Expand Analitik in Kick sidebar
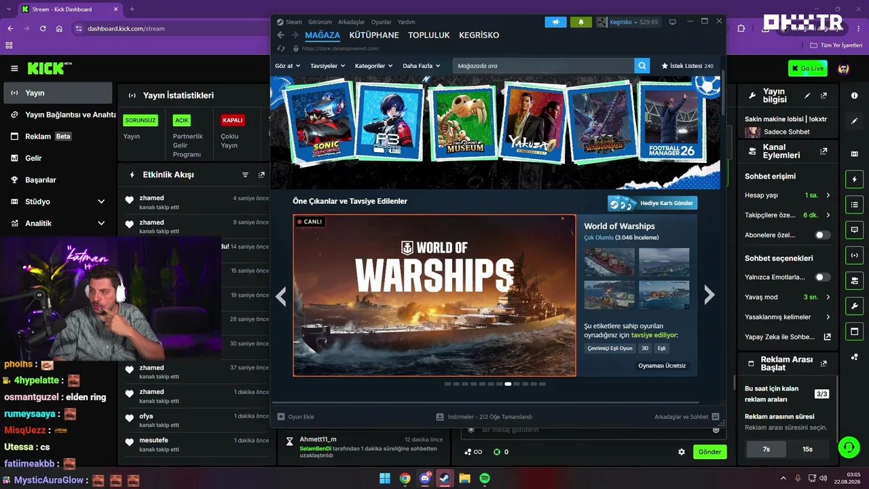This screenshot has width=869, height=489. pyautogui.click(x=58, y=223)
